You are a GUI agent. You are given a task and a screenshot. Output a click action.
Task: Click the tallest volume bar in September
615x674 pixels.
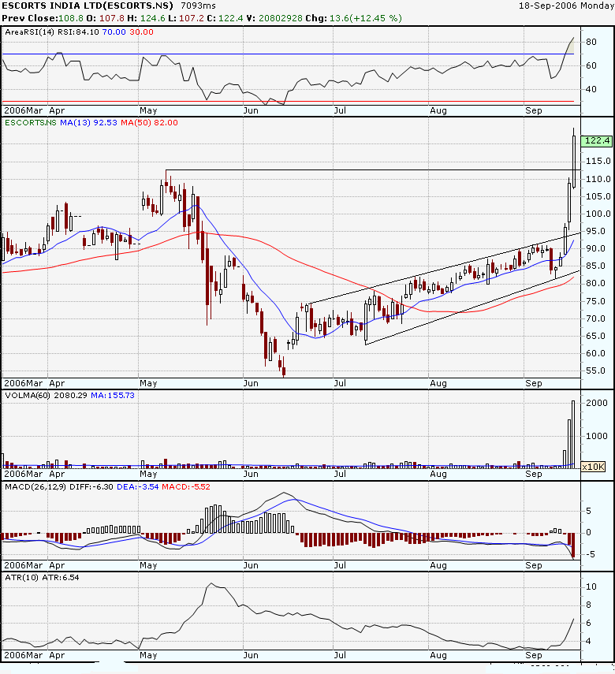pos(573,434)
